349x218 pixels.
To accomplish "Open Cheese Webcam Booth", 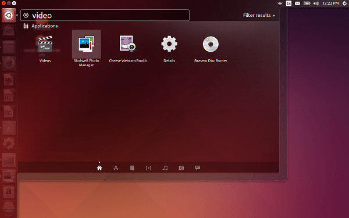I will click(128, 44).
